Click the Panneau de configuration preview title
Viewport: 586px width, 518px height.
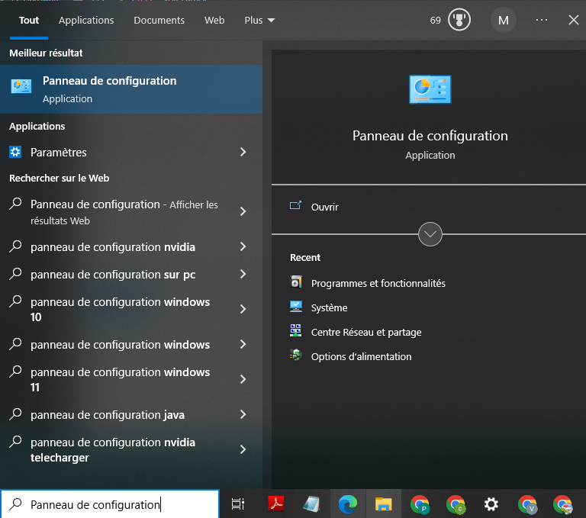point(430,136)
